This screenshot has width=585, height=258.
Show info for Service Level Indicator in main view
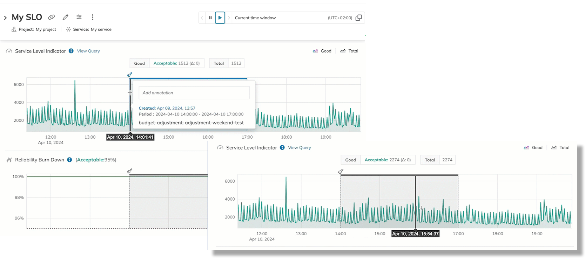[71, 51]
